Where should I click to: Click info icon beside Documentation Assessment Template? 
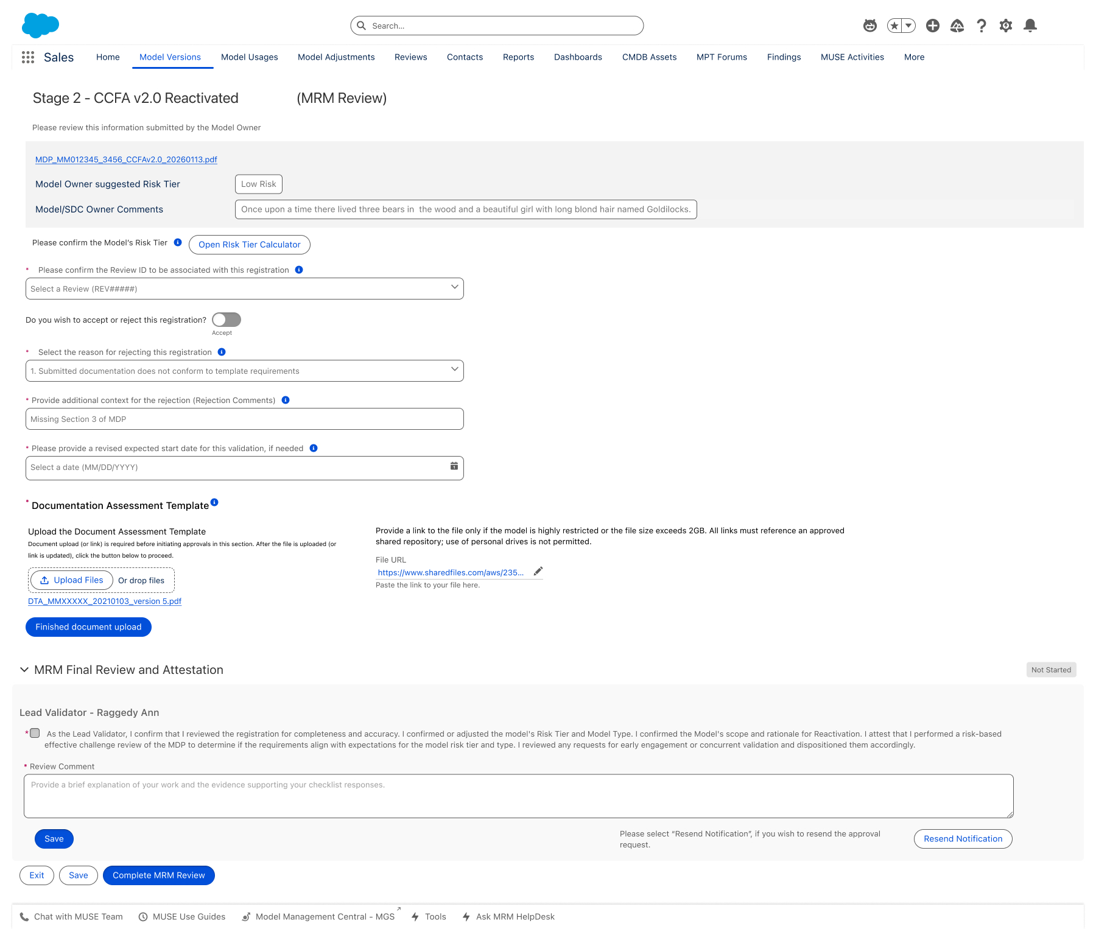tap(214, 502)
